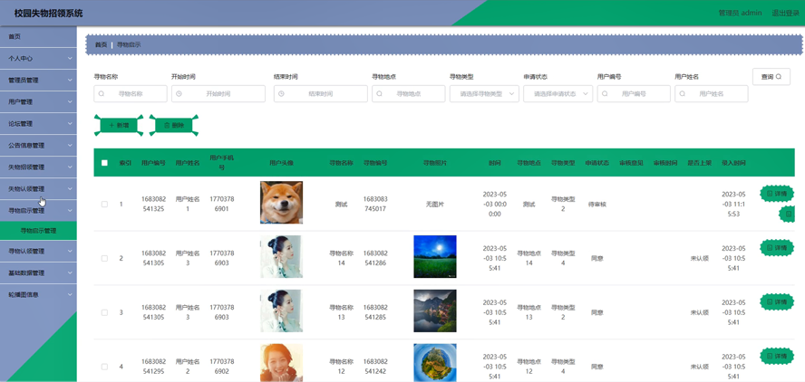Click 寻物编号 1683083745017 cell
805x382 pixels.
click(x=375, y=204)
